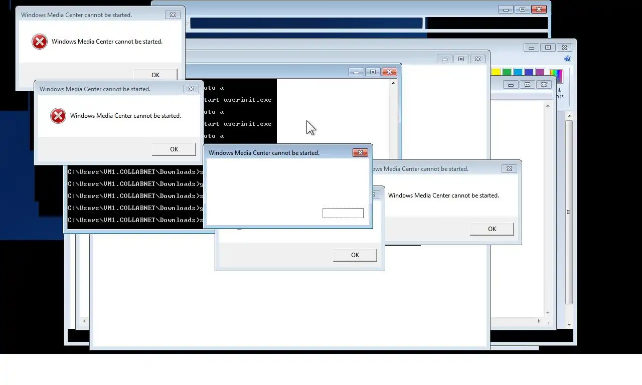Close the Paint window with the help icon
The height and width of the screenshot is (385, 642).
564,47
